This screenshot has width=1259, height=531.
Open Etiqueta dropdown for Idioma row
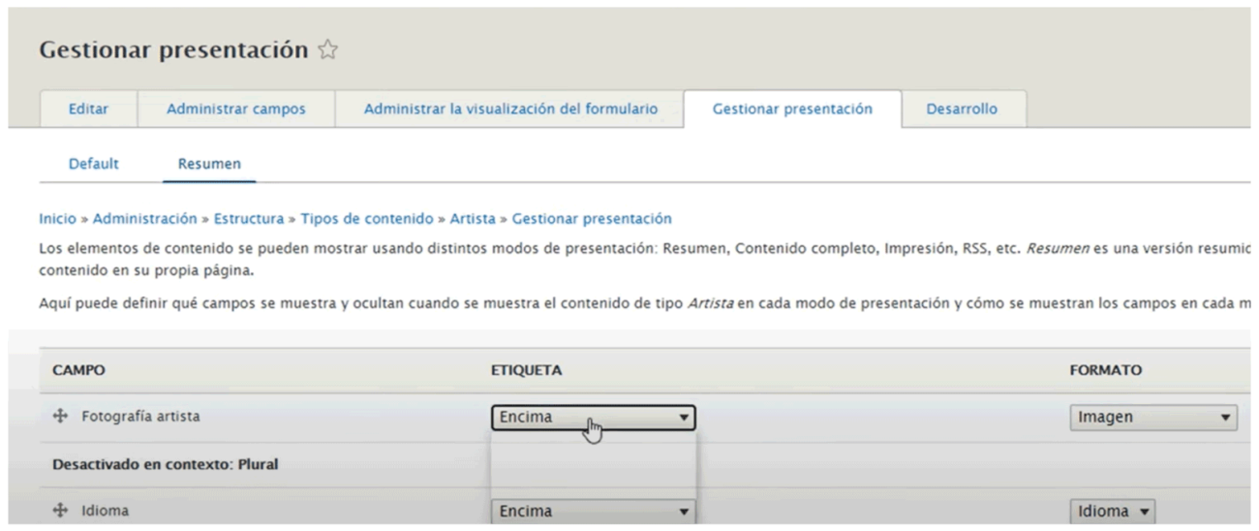[593, 511]
